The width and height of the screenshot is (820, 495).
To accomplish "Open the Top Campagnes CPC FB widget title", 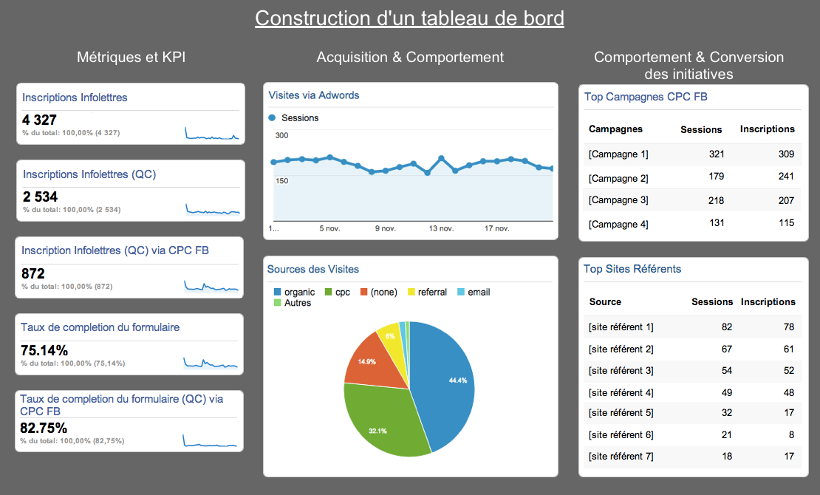I will [x=646, y=97].
